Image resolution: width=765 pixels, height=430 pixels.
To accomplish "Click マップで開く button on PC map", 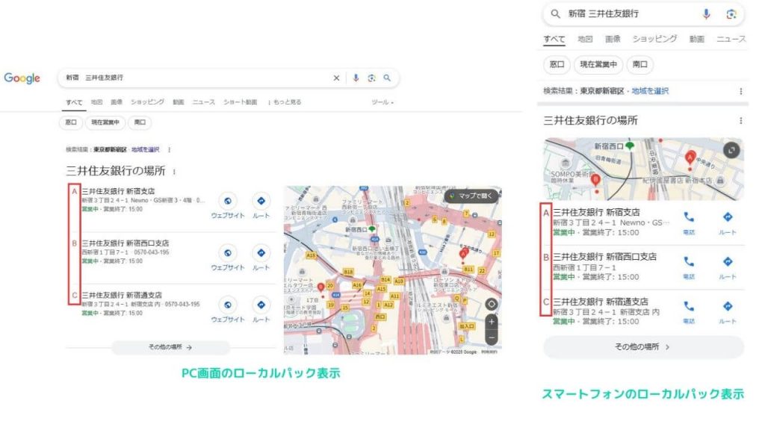I will [472, 196].
